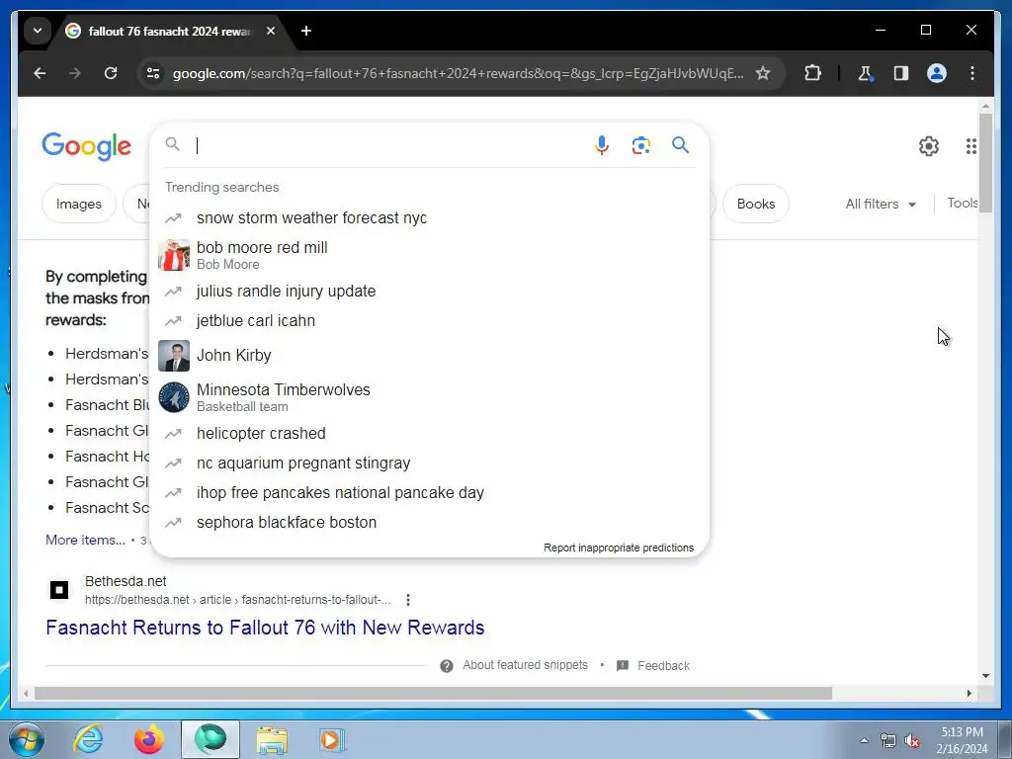The height and width of the screenshot is (759, 1012).
Task: Launch Internet Explorer from taskbar
Action: click(88, 739)
